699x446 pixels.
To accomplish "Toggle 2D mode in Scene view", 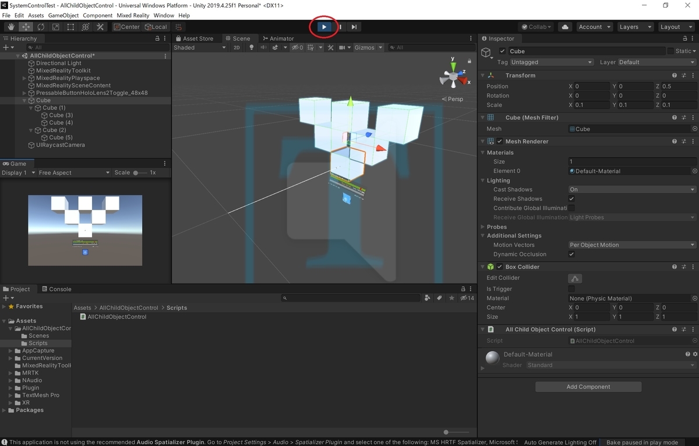I will [x=236, y=48].
